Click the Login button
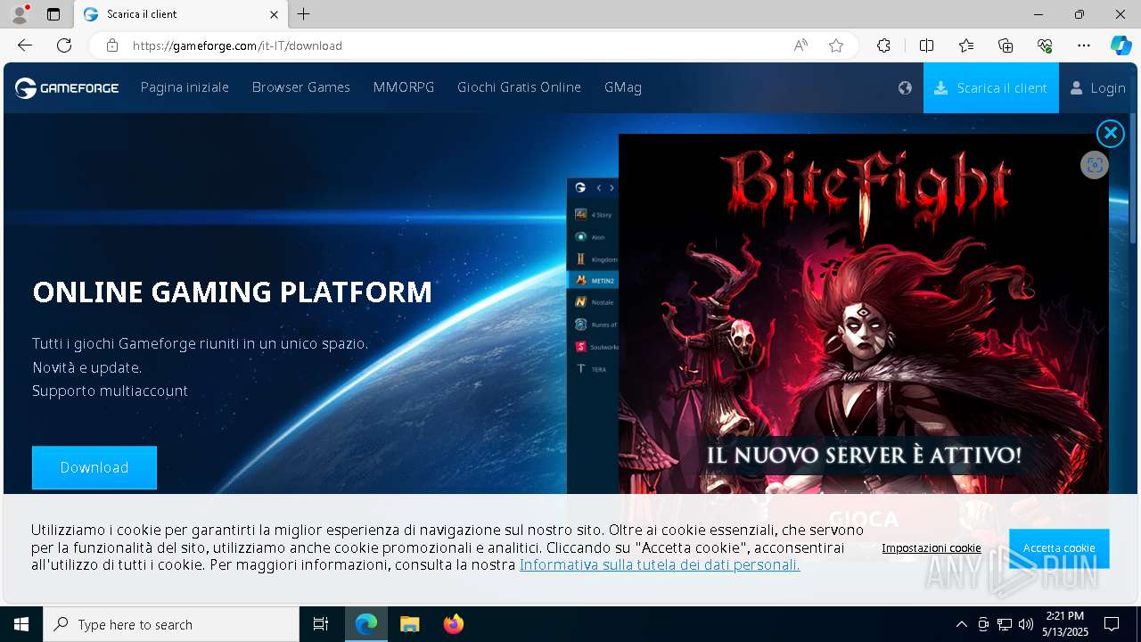 (1098, 87)
